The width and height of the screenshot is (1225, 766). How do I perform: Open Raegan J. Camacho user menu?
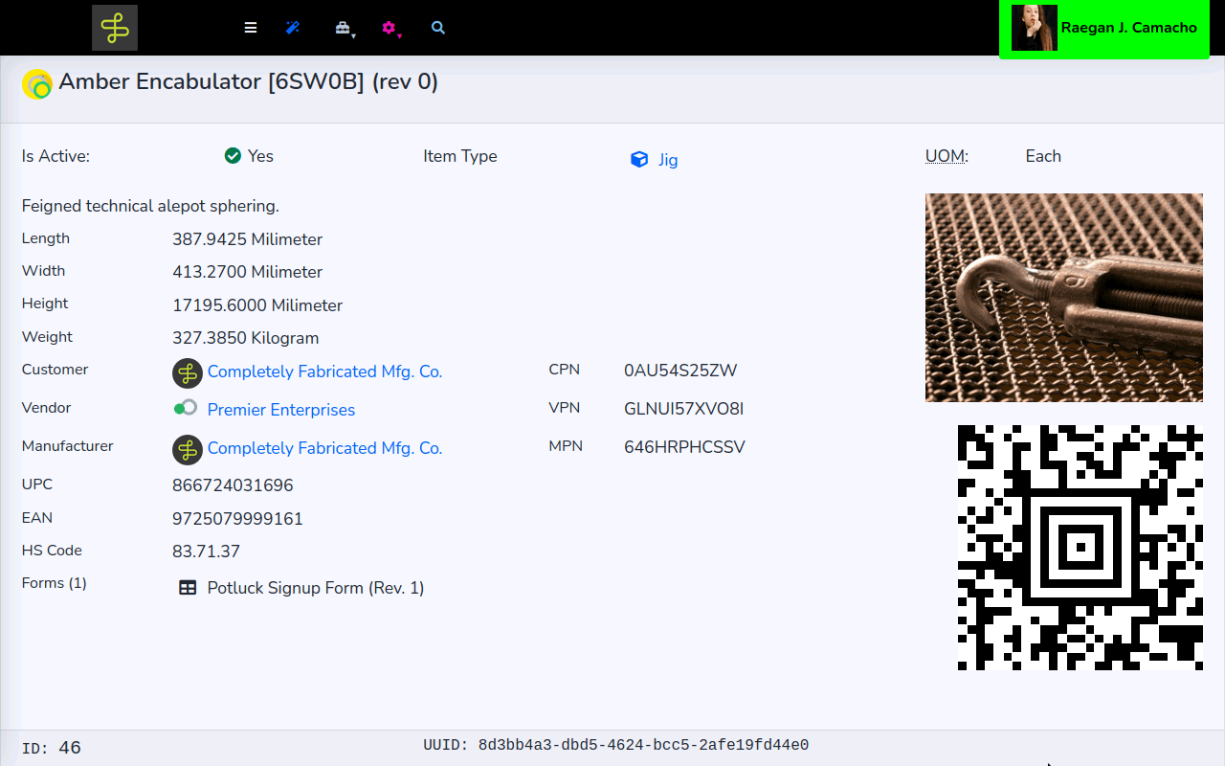(1104, 29)
